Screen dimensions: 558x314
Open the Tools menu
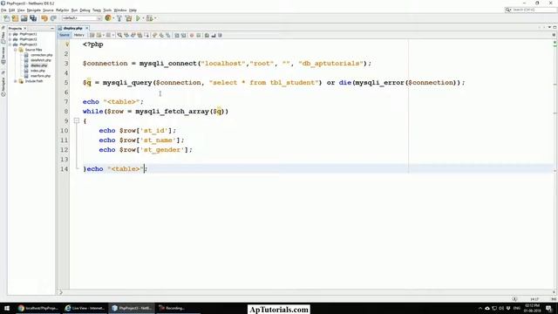[107, 10]
